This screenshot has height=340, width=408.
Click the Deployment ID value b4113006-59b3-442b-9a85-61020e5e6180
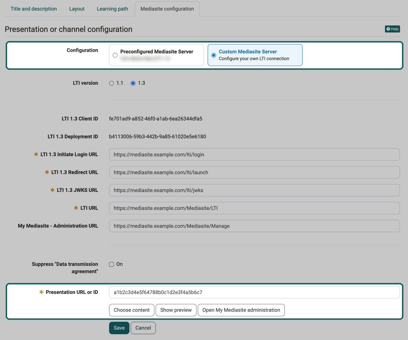pos(158,137)
